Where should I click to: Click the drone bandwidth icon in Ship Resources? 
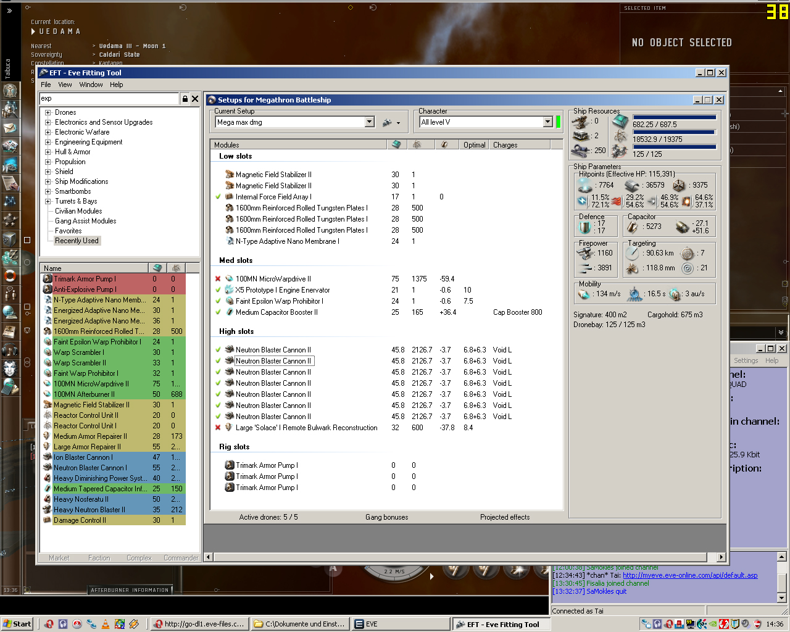620,151
